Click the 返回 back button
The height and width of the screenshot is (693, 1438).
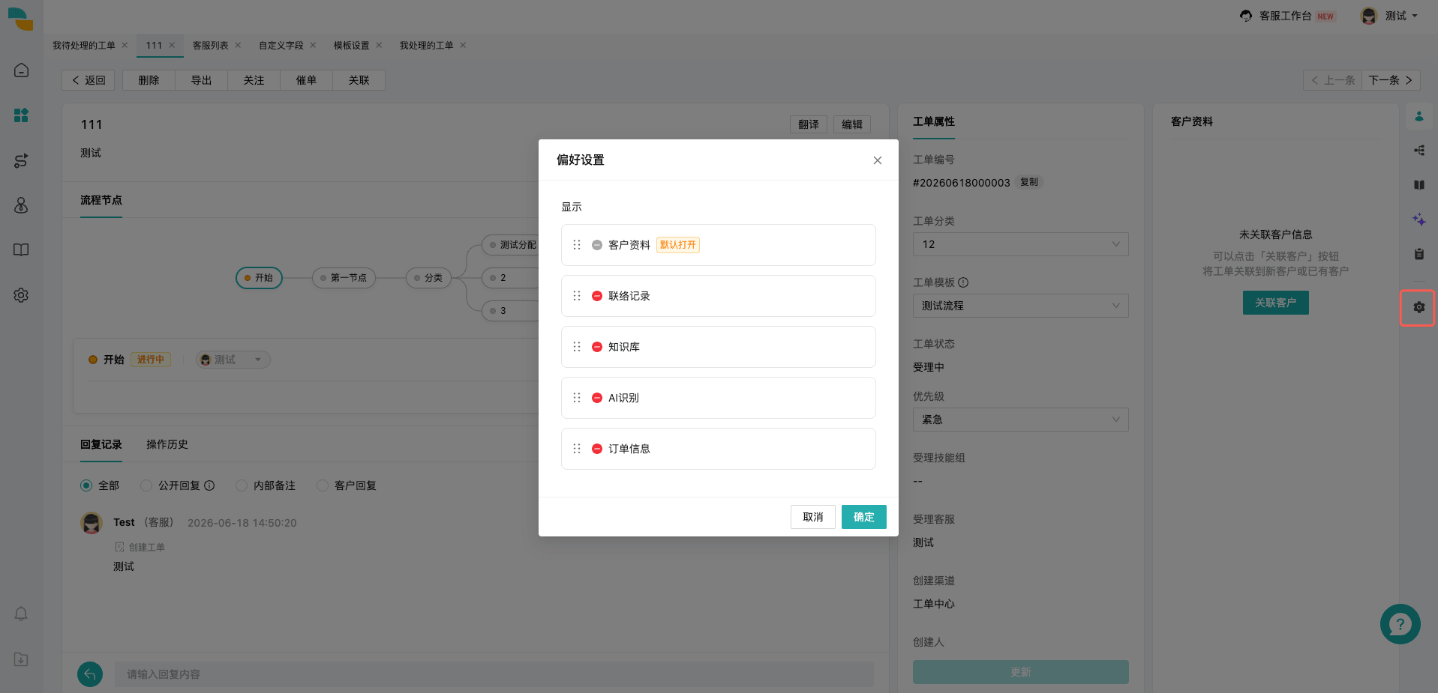tap(89, 80)
